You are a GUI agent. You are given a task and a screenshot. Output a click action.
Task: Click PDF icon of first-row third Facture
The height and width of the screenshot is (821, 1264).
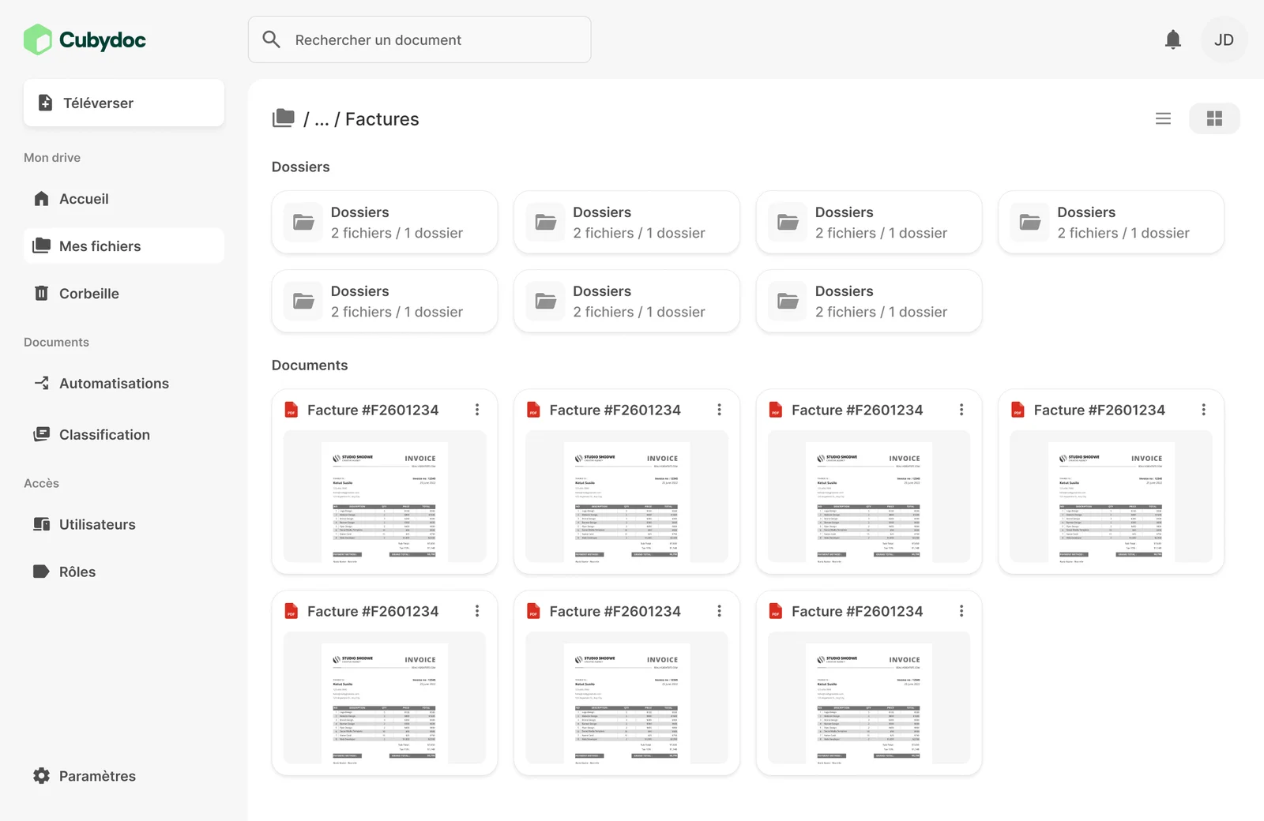tap(776, 410)
